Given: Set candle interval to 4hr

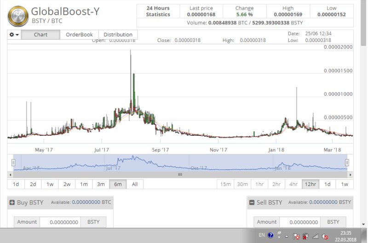Looking at the screenshot, I should coord(293,184).
